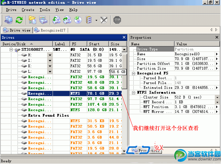The image size is (221, 164).
Task: Switch to the Recognized17 tab
Action: coord(50,30)
